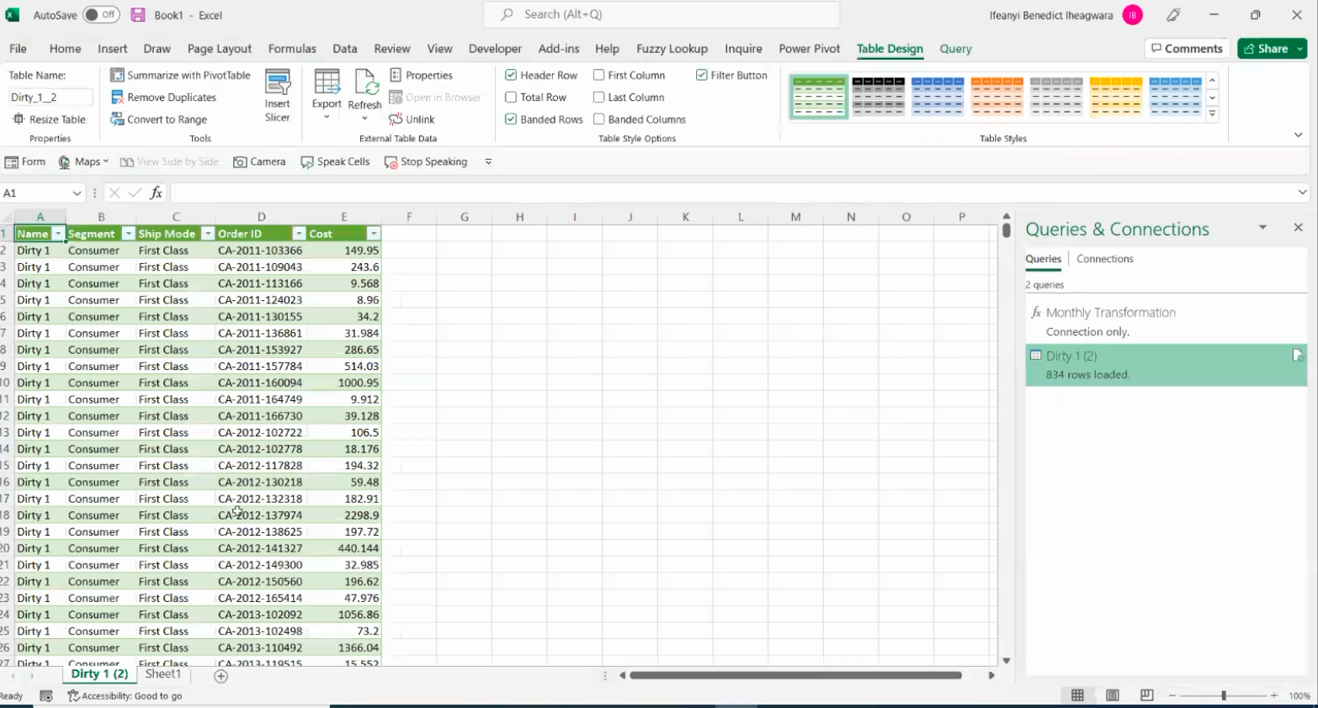Open the Formulas ribbon tab
This screenshot has height=708, width=1318.
coord(292,49)
